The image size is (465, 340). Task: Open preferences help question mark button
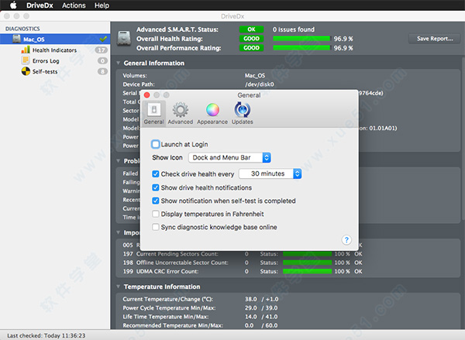pyautogui.click(x=346, y=240)
